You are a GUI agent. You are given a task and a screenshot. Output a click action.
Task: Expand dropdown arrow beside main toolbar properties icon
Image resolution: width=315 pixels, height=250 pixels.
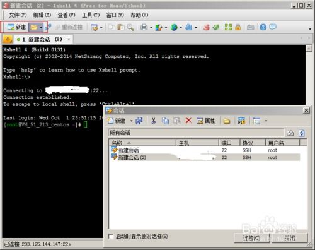point(101,28)
